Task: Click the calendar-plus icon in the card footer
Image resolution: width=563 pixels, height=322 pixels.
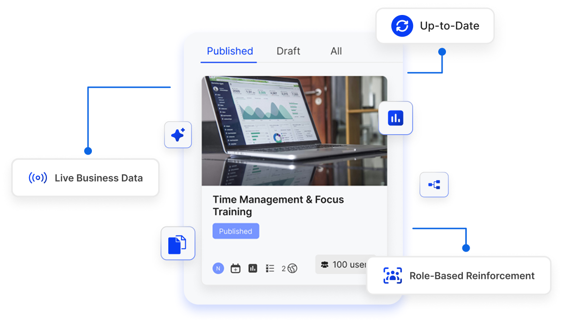Action: click(235, 268)
